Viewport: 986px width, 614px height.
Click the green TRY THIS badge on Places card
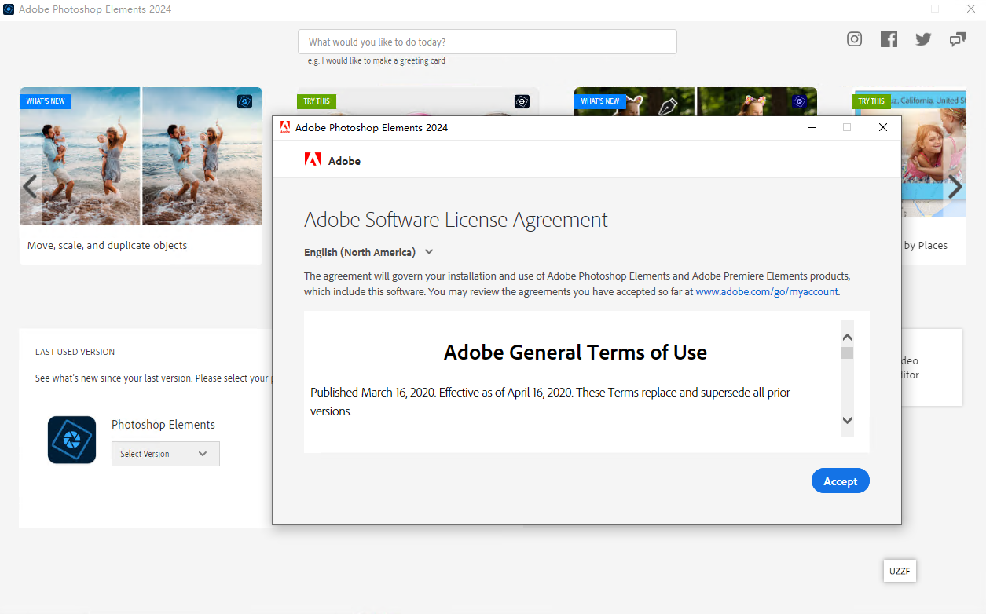point(871,101)
